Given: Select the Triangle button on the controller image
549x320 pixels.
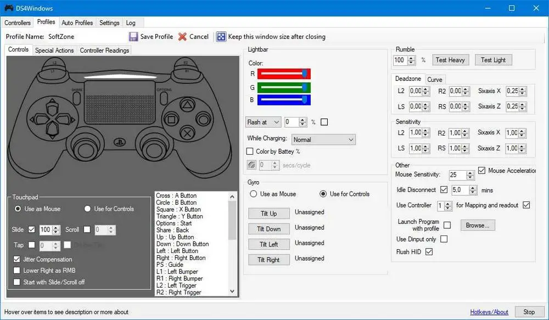Looking at the screenshot, I should 187,105.
